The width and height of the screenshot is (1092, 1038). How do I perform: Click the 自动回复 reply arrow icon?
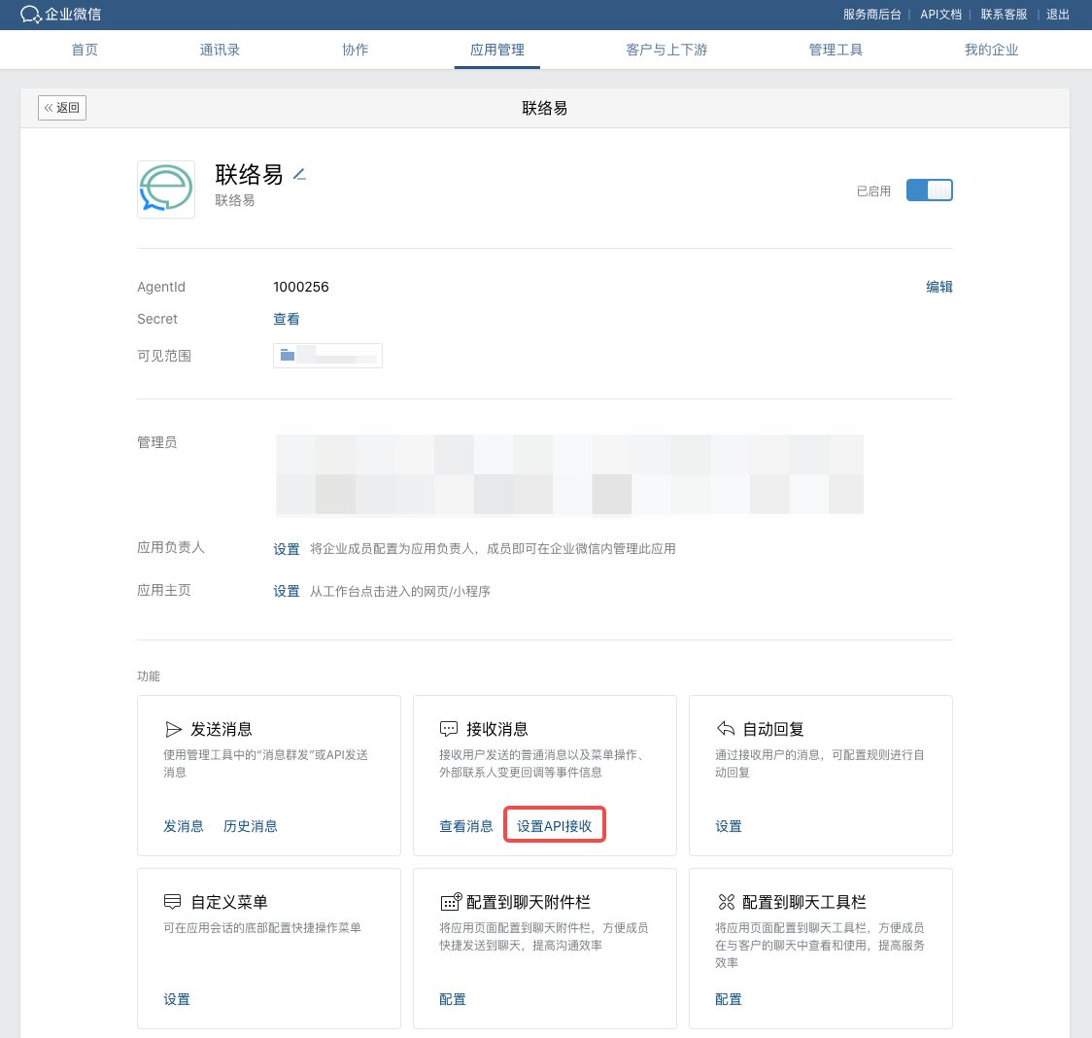click(725, 729)
